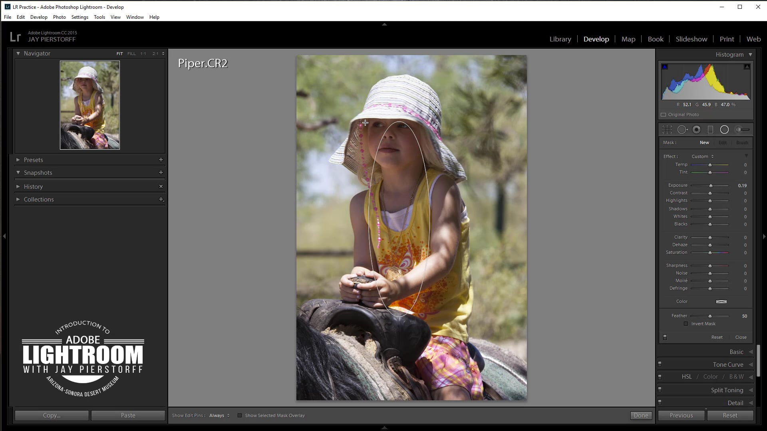767x431 pixels.
Task: Open the Effect Custom preset dropdown
Action: 703,156
